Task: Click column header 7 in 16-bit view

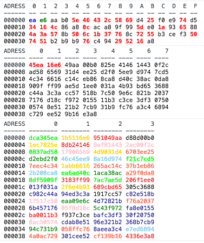Action: click(167, 51)
